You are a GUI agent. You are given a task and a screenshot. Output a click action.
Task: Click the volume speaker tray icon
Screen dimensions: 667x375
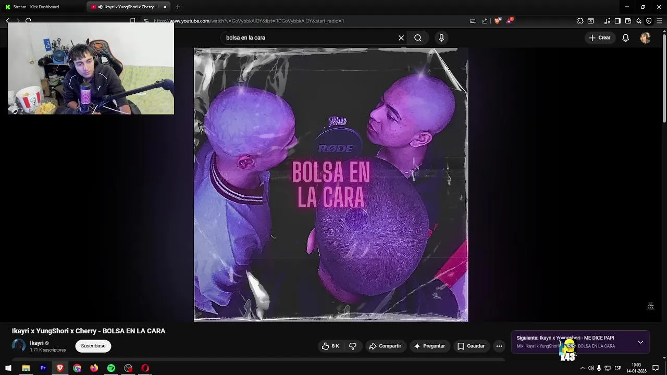(590, 368)
